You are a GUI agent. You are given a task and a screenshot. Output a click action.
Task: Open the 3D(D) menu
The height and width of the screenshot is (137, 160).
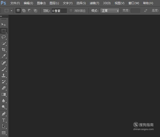[x=107, y=3]
